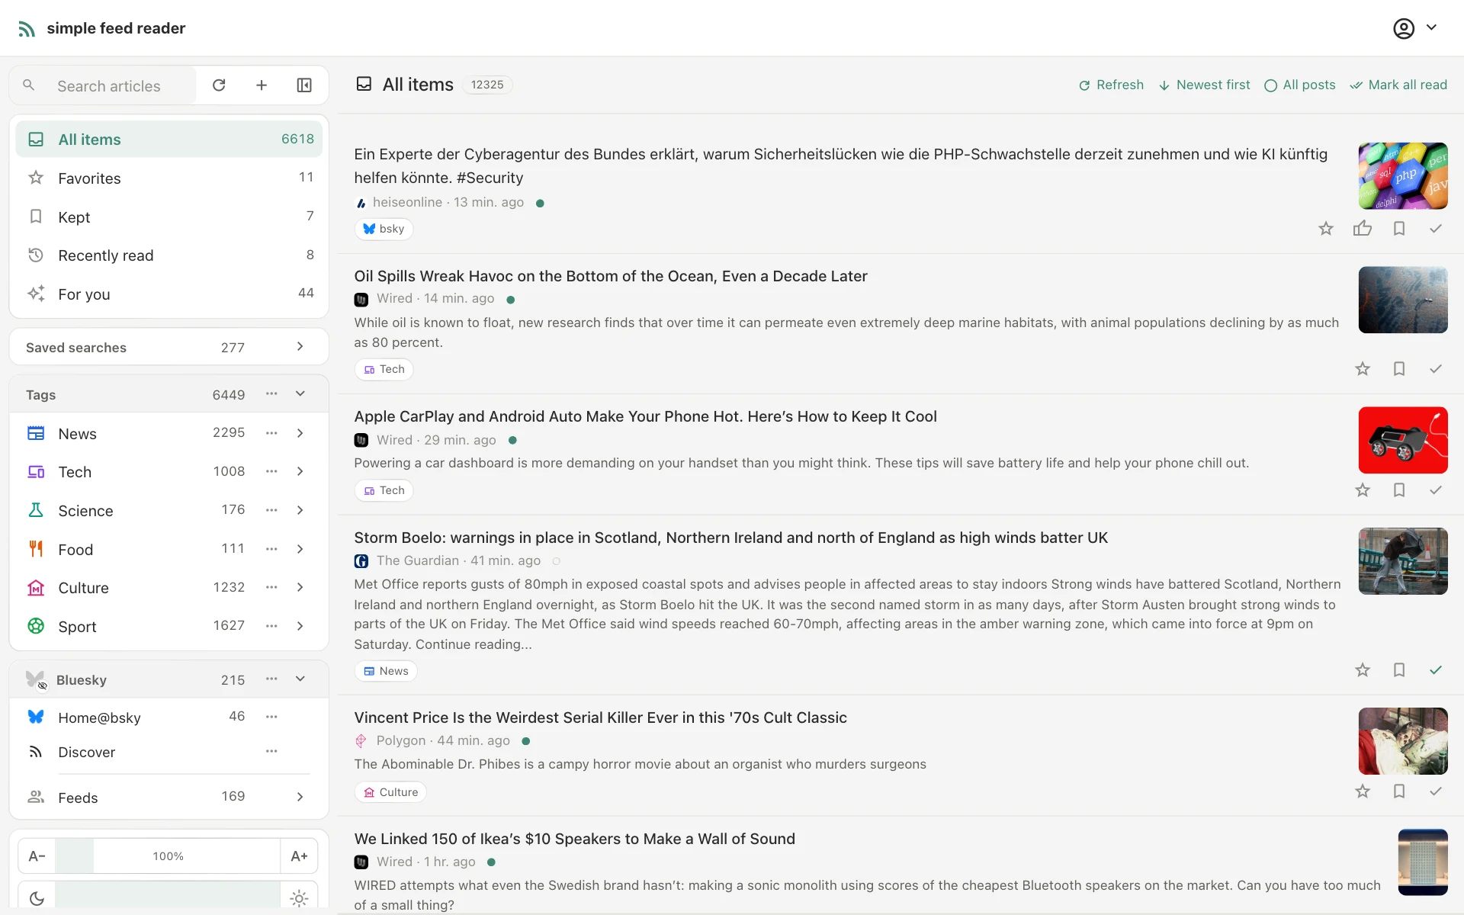
Task: Thumbs up the heiseonline article
Action: pyautogui.click(x=1363, y=229)
